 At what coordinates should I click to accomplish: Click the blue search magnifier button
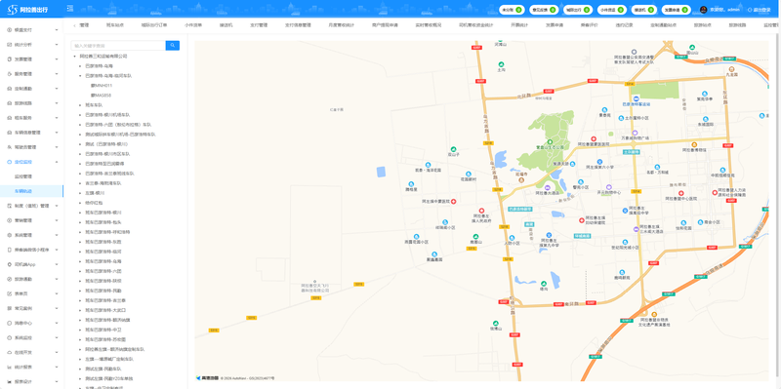173,45
